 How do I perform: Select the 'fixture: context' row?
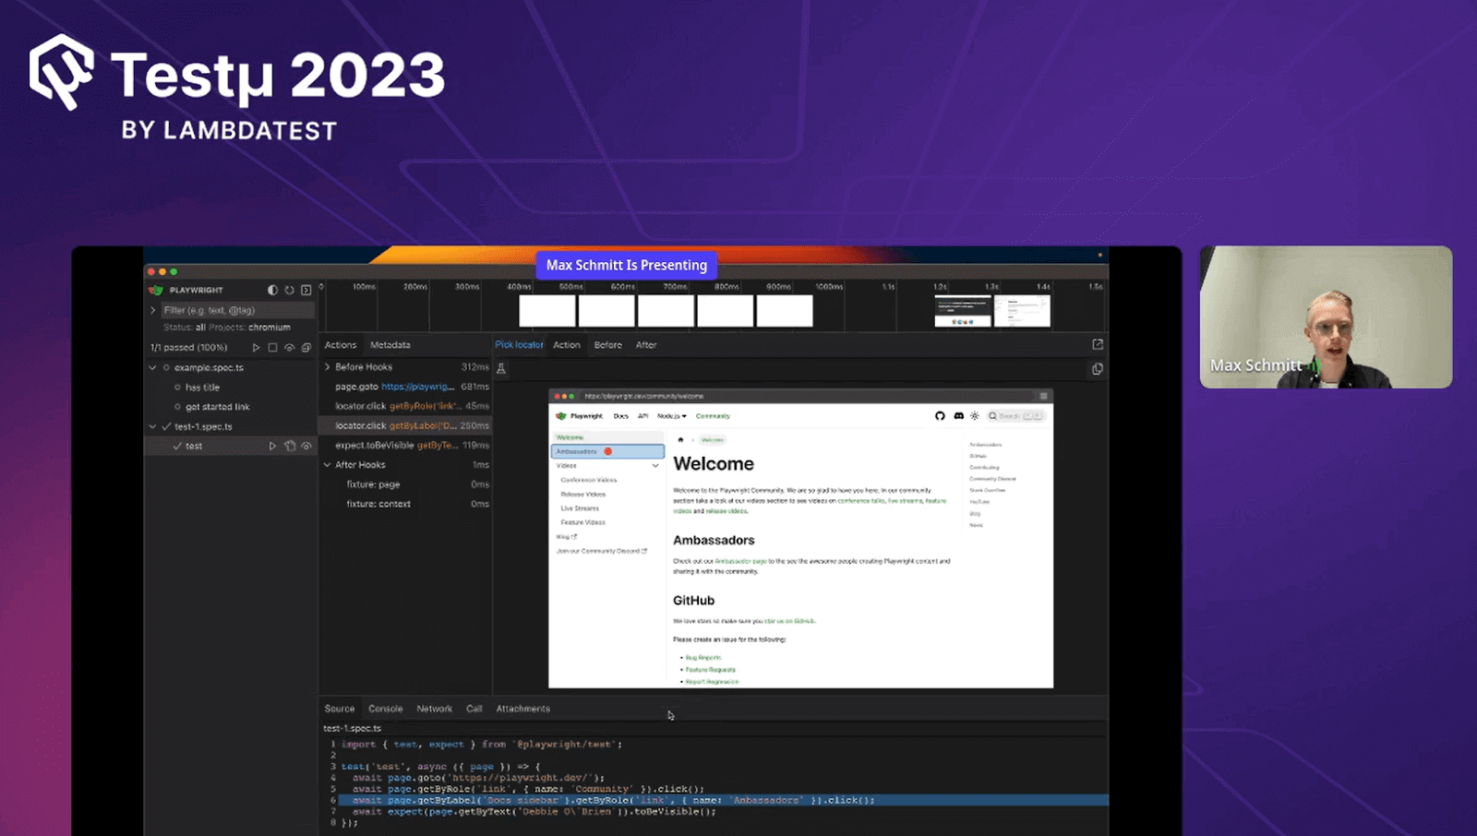[405, 504]
